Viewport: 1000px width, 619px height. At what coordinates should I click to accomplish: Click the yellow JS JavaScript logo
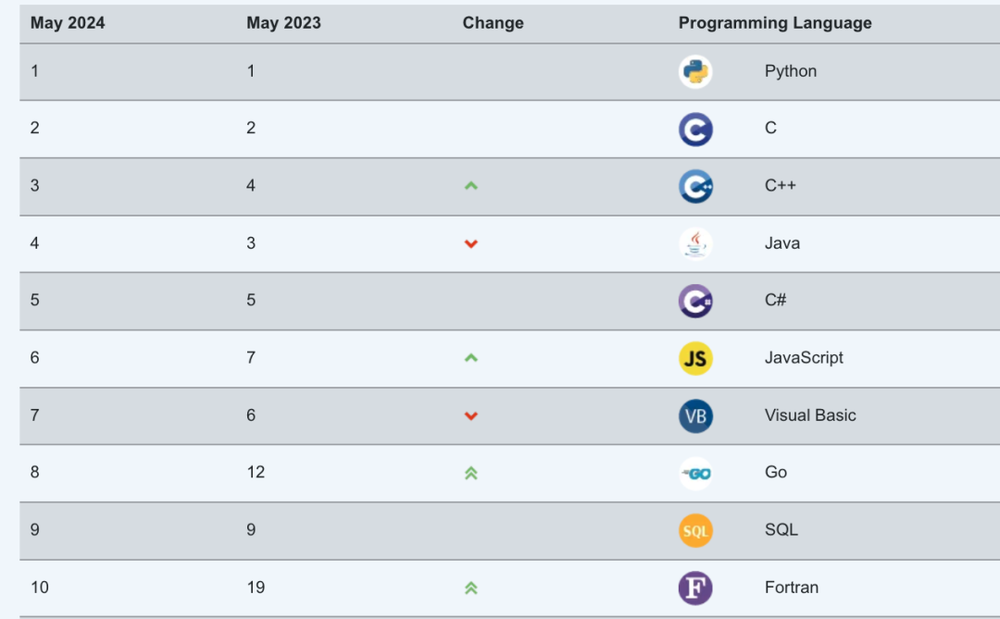click(695, 358)
